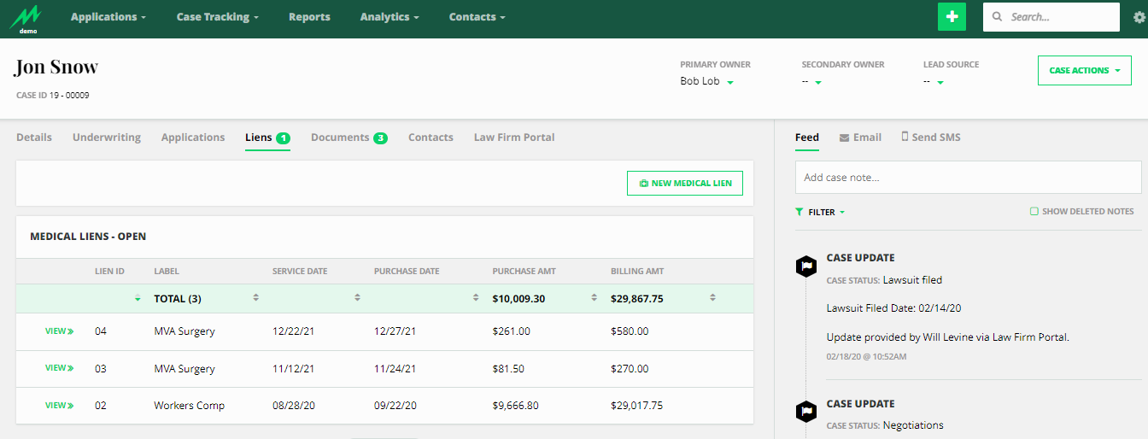The width and height of the screenshot is (1148, 439).
Task: Sort by the Billing Amt column arrows
Action: pos(712,298)
